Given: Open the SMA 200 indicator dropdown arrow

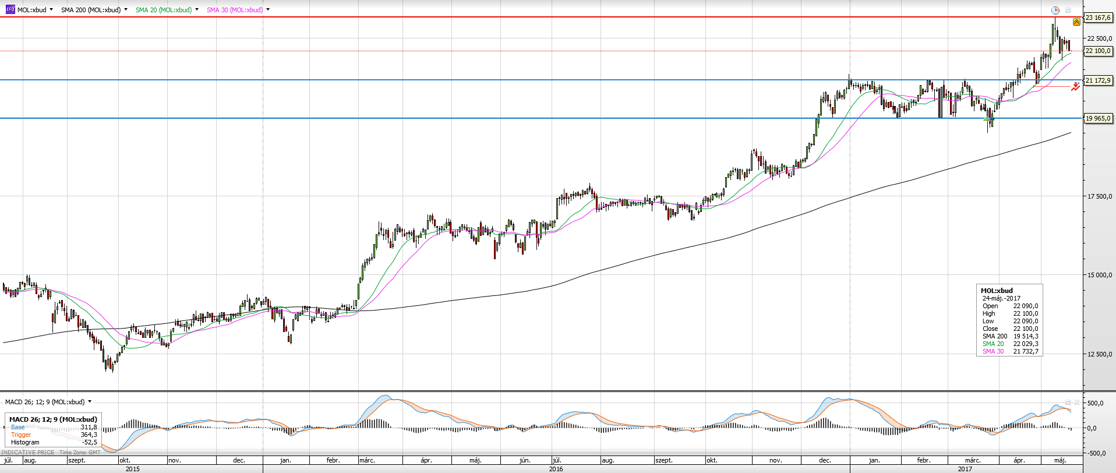Looking at the screenshot, I should pos(126,9).
